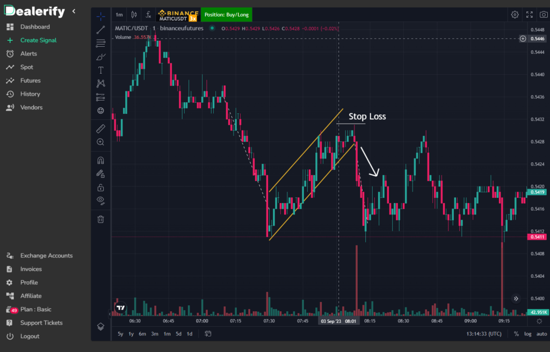Switch the price scale to log
The width and height of the screenshot is (550, 352).
click(x=528, y=334)
